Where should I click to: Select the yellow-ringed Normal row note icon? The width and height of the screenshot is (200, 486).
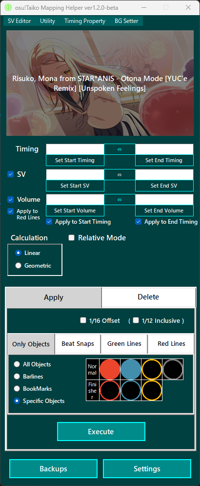pos(152,369)
